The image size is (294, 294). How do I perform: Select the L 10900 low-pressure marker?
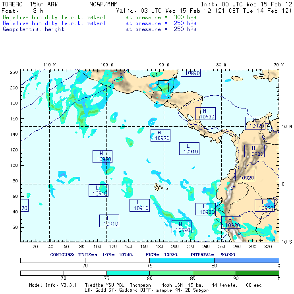(205, 209)
